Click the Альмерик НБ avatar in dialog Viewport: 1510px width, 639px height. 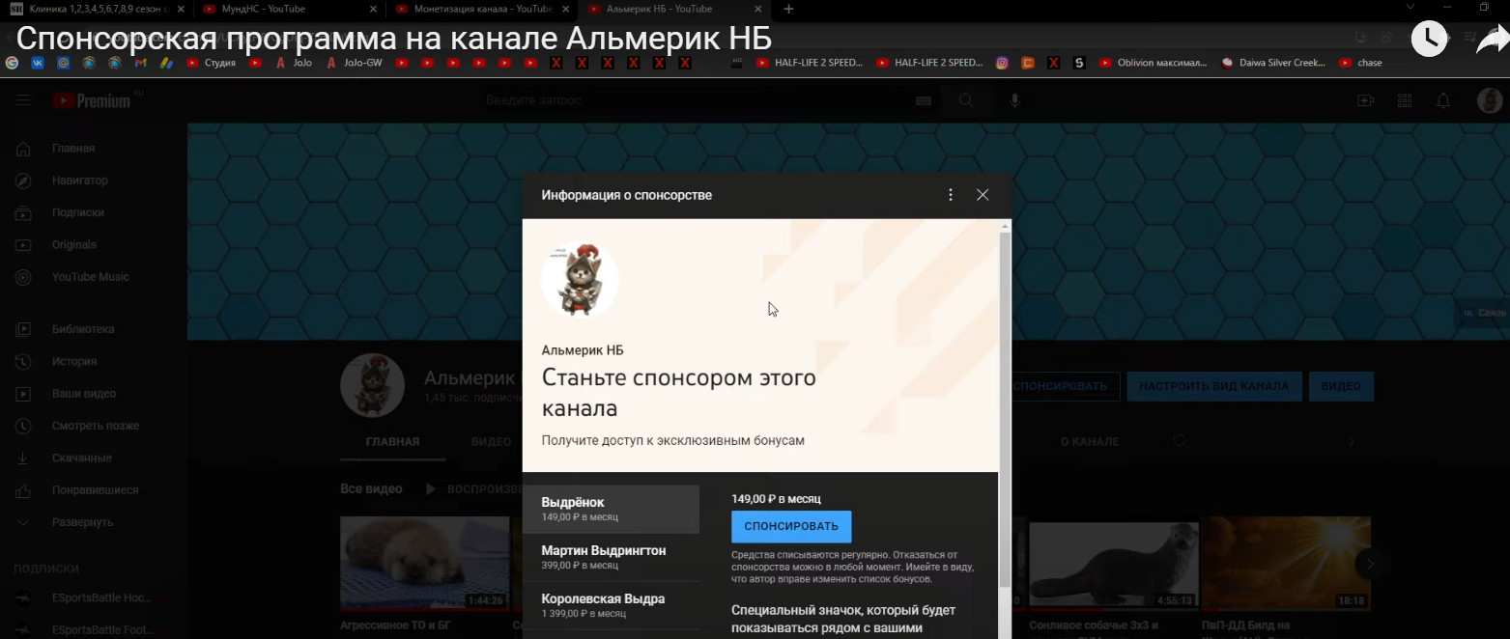pyautogui.click(x=580, y=279)
